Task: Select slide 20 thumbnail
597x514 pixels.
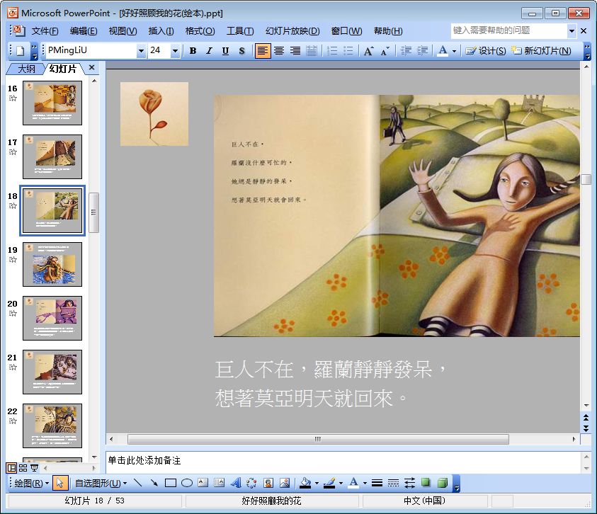Action: click(52, 318)
